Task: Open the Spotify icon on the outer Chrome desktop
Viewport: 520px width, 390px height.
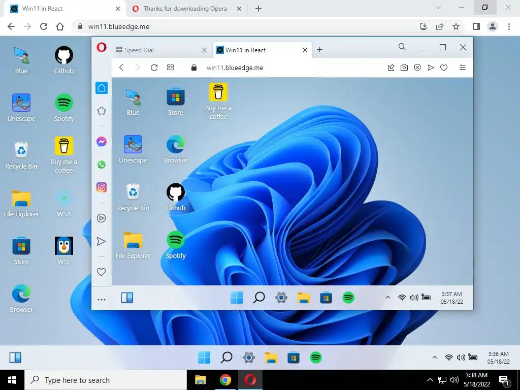Action: point(63,108)
